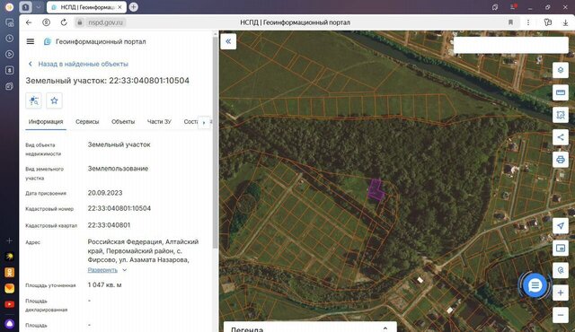Zoom out with minus button

(x=561, y=315)
